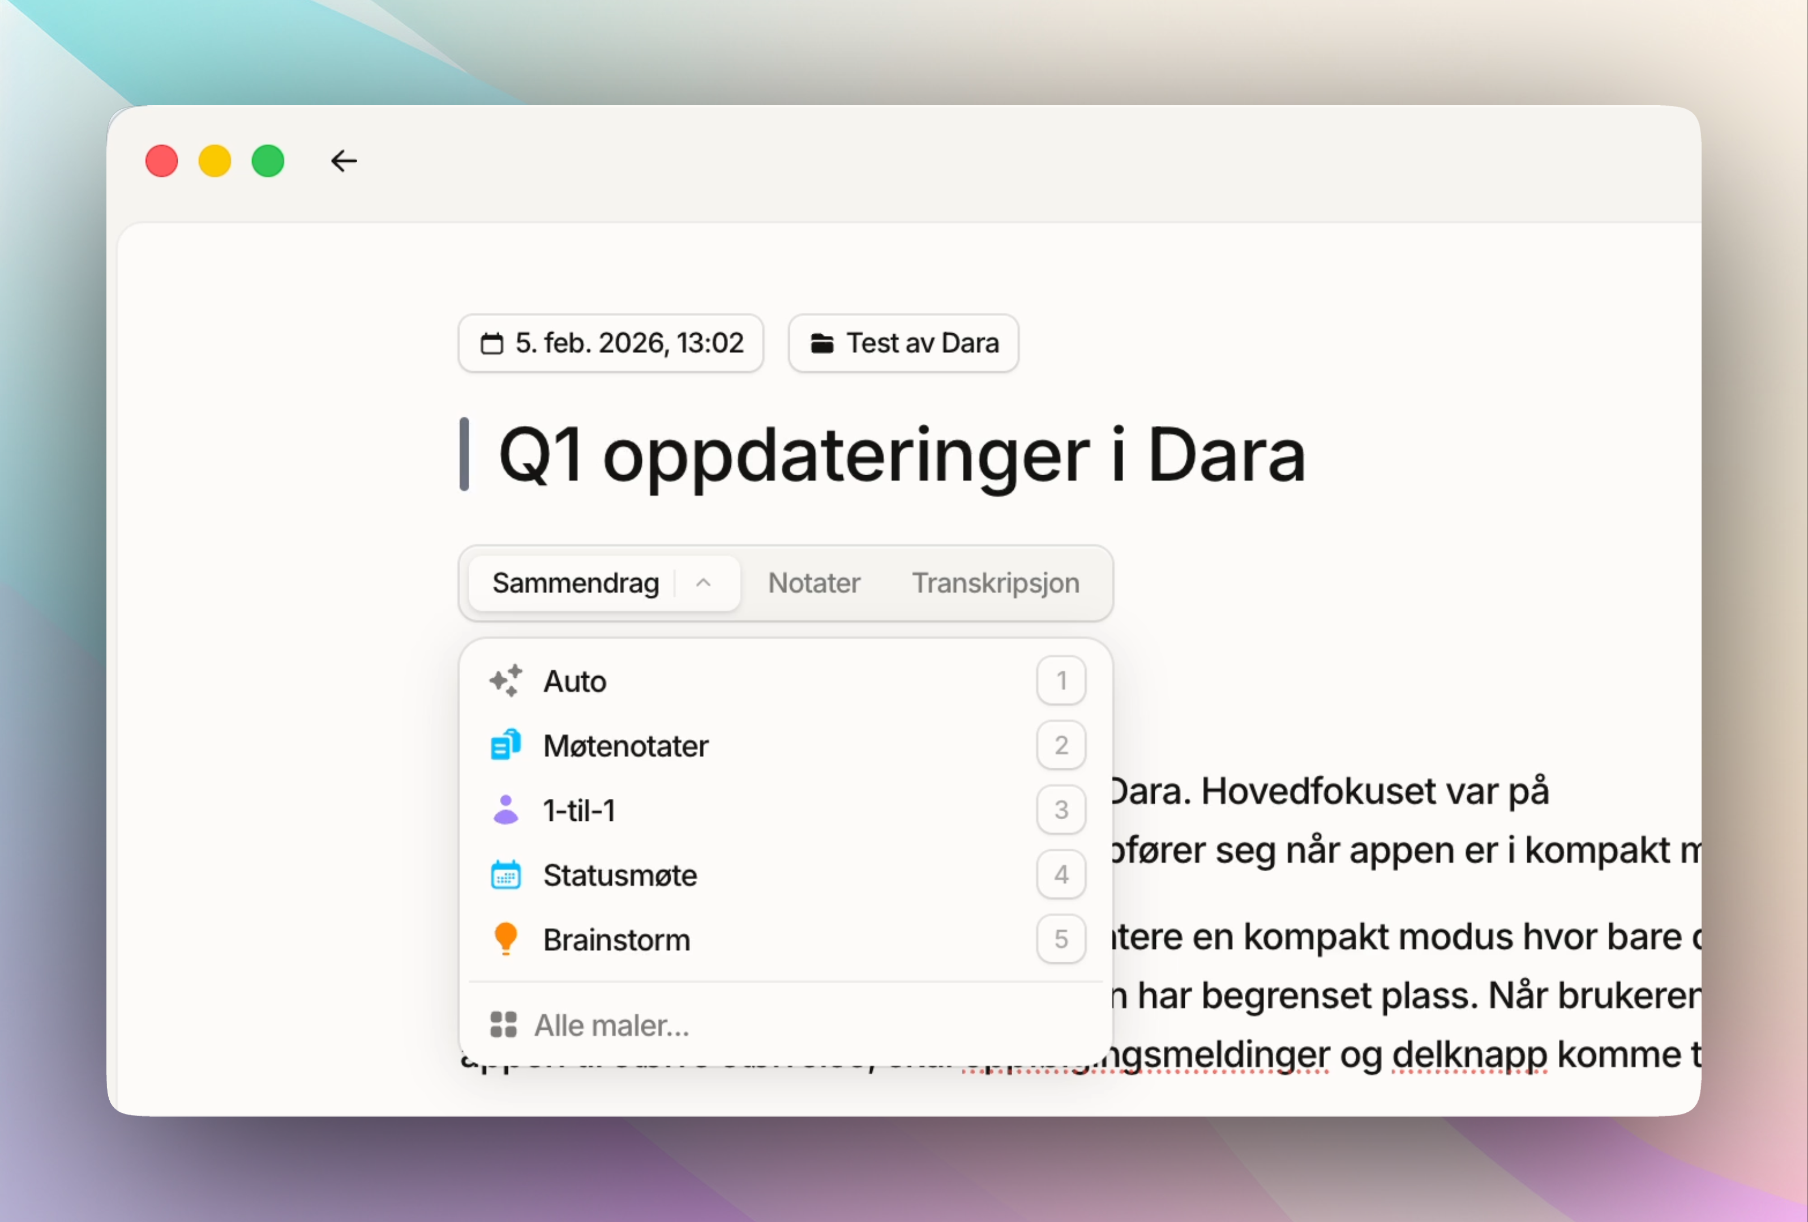Switch to the Transkripsjon tab
The width and height of the screenshot is (1808, 1222).
pyautogui.click(x=995, y=582)
